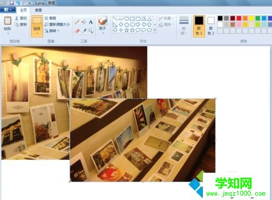This screenshot has width=272, height=200.
Task: Pick the bright red palette swatch
Action: [239, 18]
